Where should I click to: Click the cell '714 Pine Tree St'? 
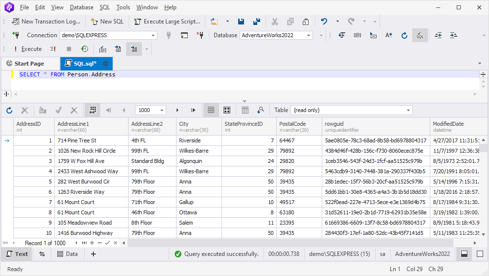coord(91,140)
